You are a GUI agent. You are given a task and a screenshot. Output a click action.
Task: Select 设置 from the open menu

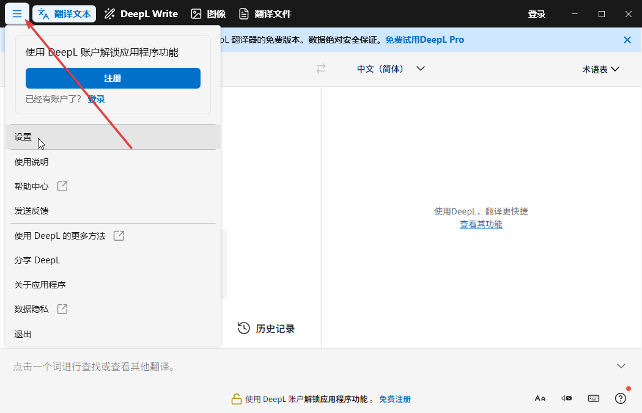point(23,137)
